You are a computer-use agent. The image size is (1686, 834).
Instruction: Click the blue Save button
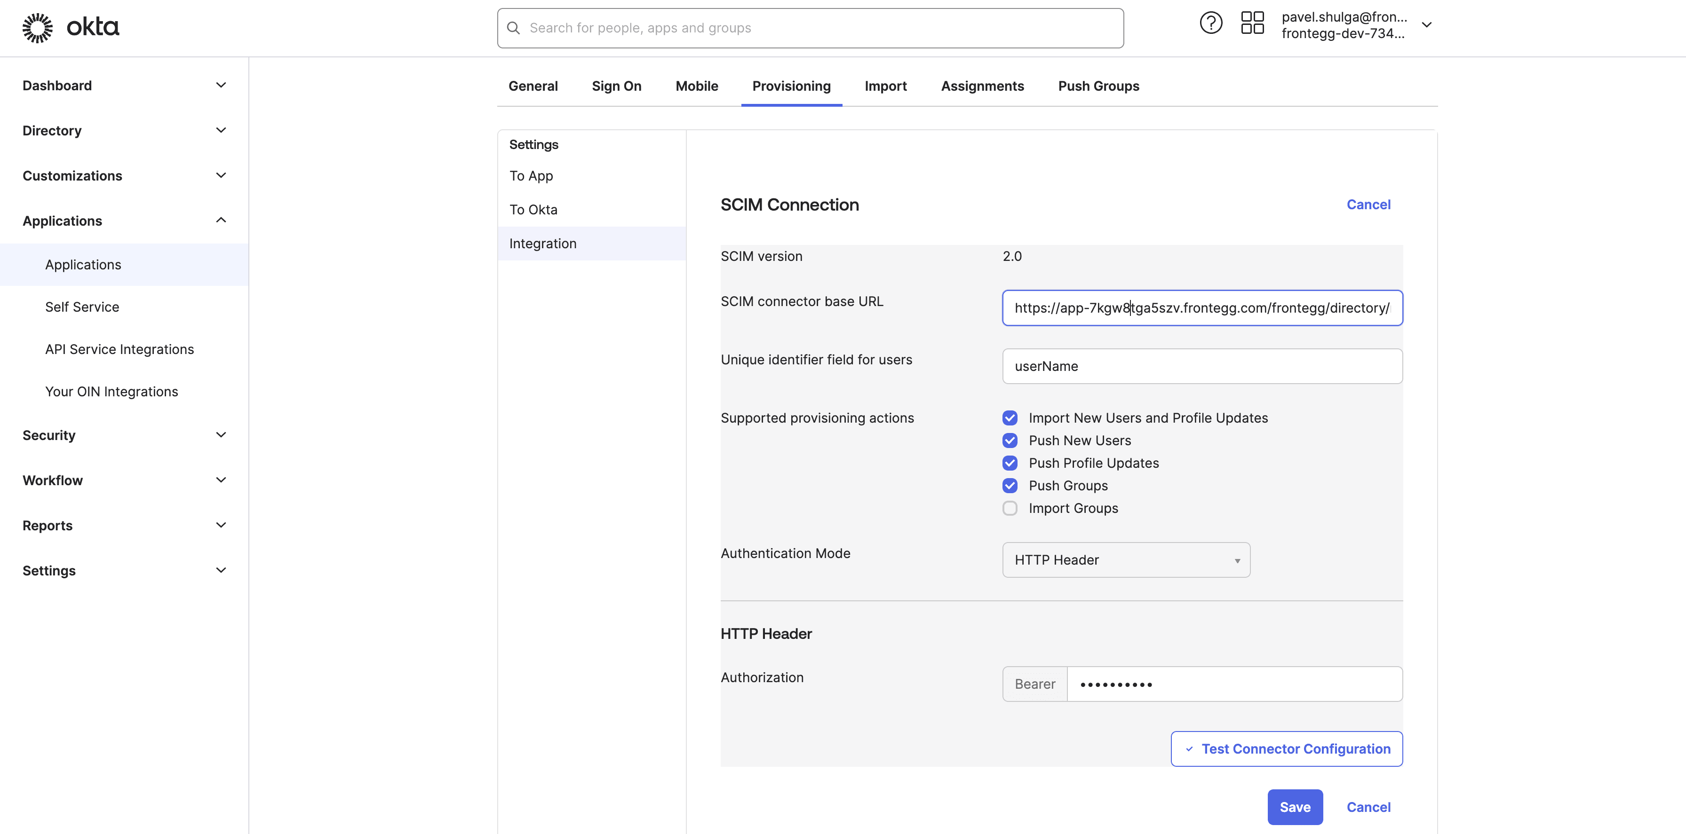pyautogui.click(x=1295, y=807)
